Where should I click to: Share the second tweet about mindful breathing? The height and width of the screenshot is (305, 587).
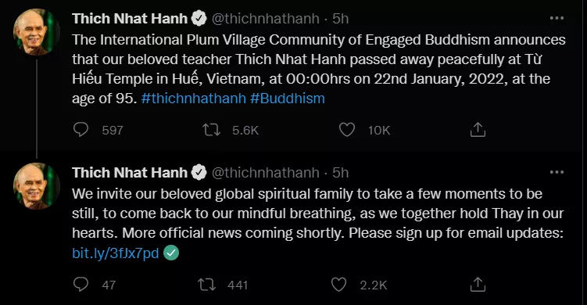point(478,285)
